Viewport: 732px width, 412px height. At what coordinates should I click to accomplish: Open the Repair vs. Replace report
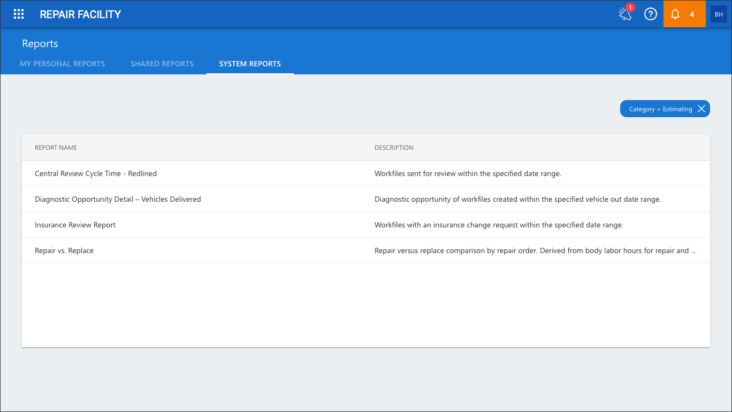[x=64, y=250]
